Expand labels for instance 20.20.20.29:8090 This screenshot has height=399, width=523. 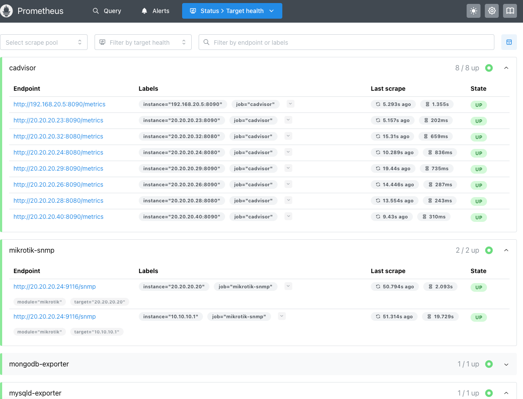288,168
